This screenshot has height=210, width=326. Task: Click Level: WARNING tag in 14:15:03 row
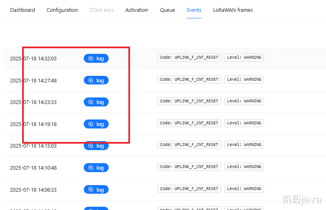coord(244,145)
